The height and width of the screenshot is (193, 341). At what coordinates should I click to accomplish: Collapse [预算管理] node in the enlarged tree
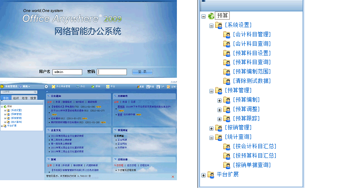(211, 91)
